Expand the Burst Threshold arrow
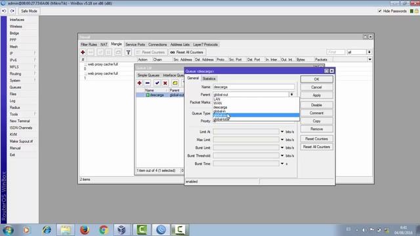420x236 pixels. [x=282, y=156]
